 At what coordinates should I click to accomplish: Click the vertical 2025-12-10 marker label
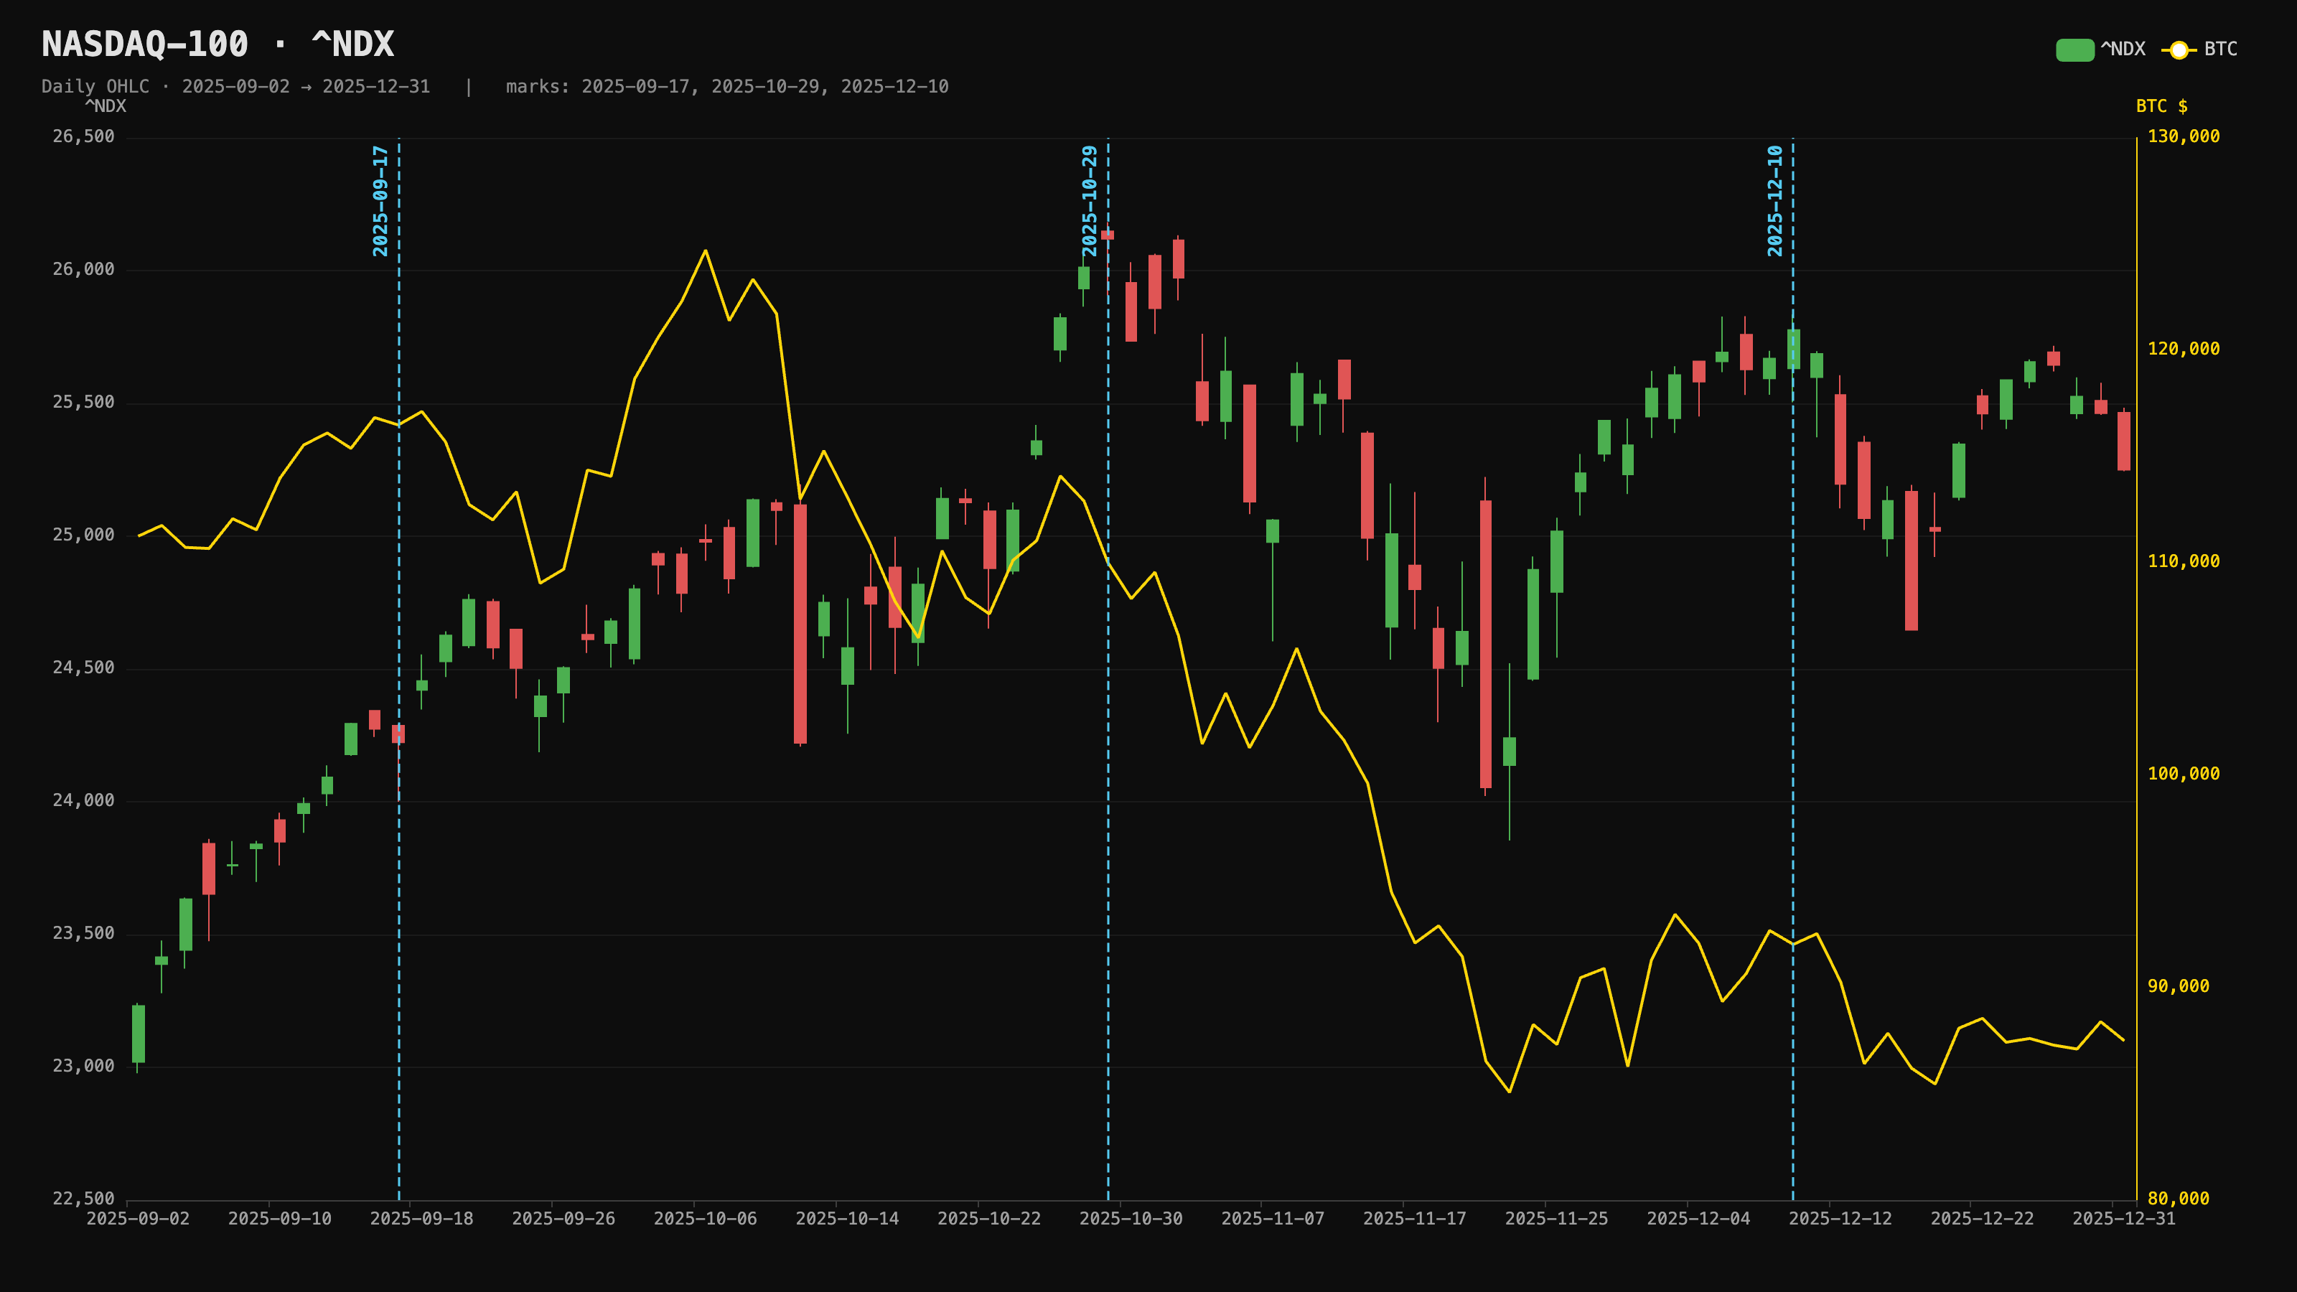point(1775,202)
